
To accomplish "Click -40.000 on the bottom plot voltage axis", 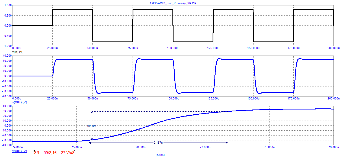I will tap(7, 145).
